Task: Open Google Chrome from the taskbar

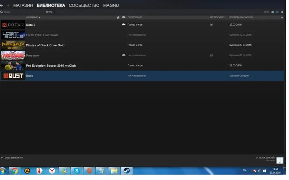Action: pyautogui.click(x=15, y=171)
